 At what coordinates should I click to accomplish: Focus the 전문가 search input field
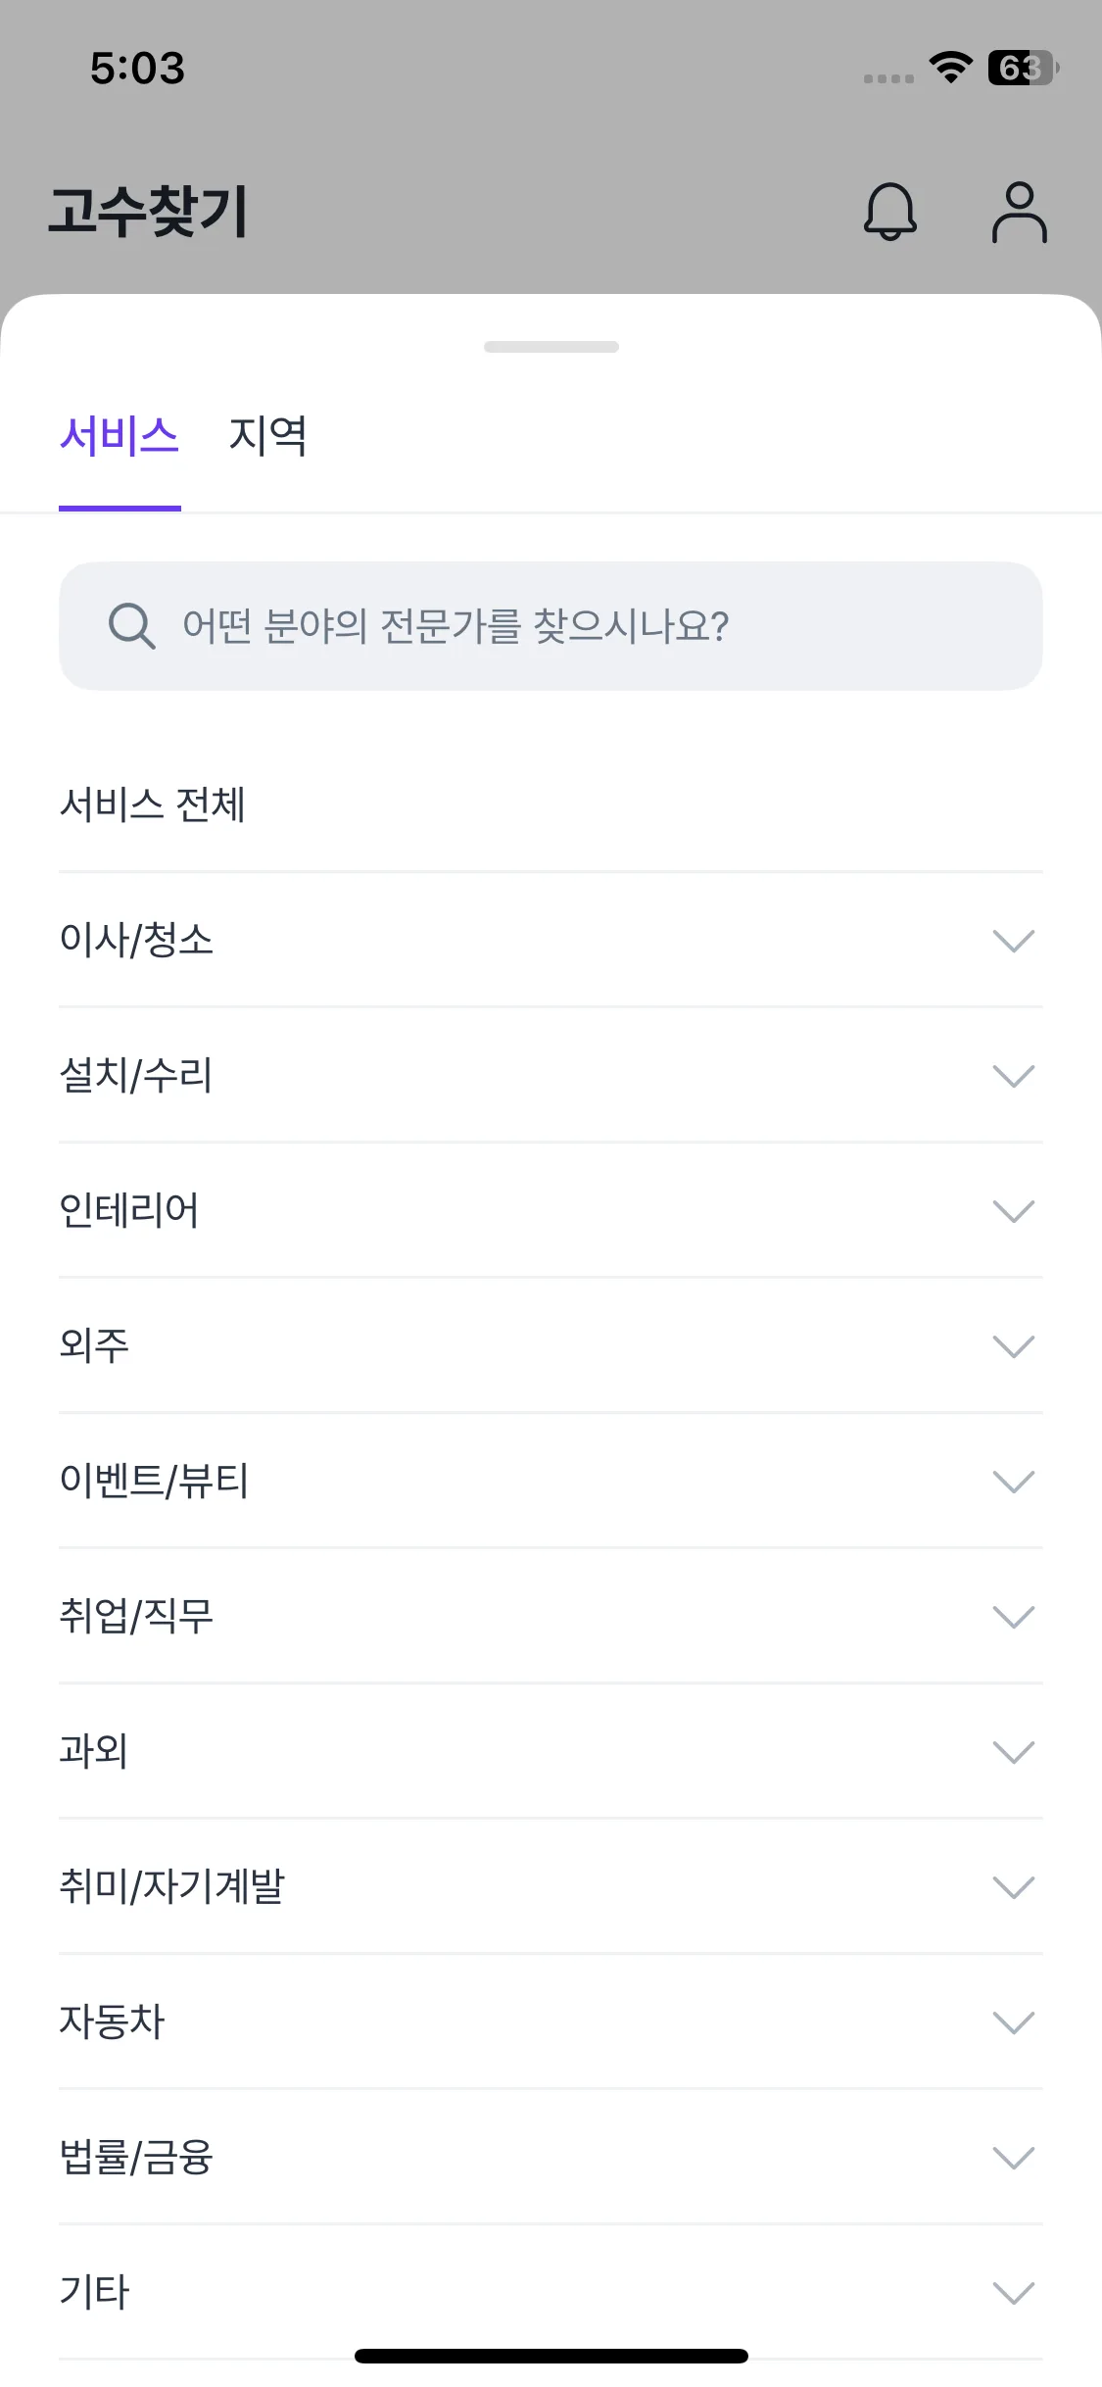click(588, 626)
